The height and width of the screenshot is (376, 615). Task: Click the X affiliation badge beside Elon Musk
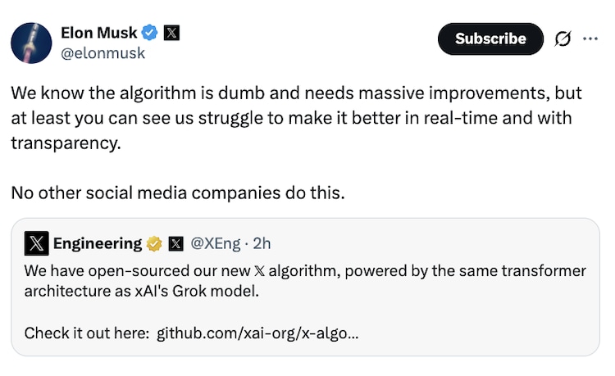click(171, 33)
